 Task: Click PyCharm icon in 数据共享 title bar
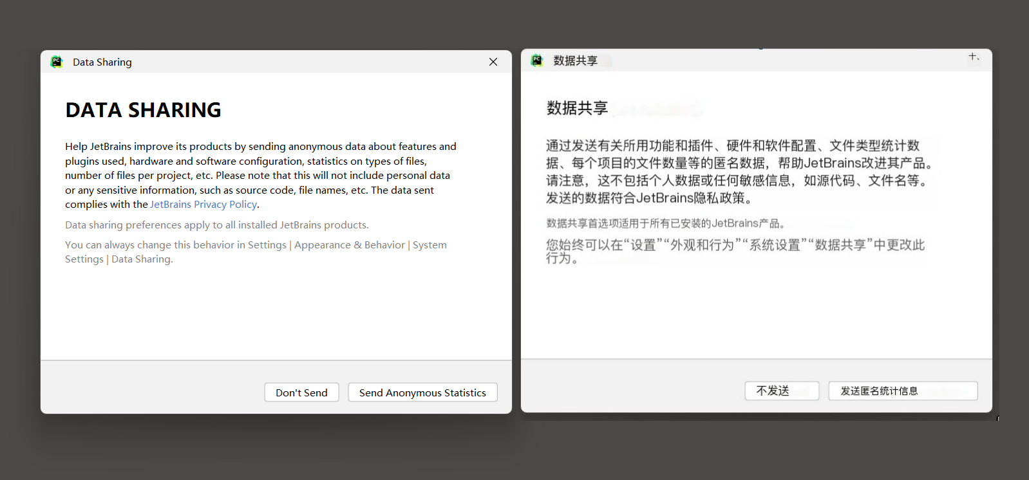pyautogui.click(x=537, y=60)
